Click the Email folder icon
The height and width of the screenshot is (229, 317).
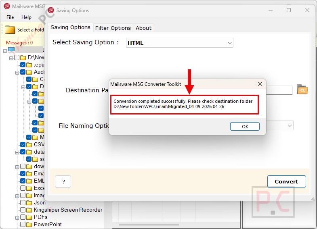[29, 174]
